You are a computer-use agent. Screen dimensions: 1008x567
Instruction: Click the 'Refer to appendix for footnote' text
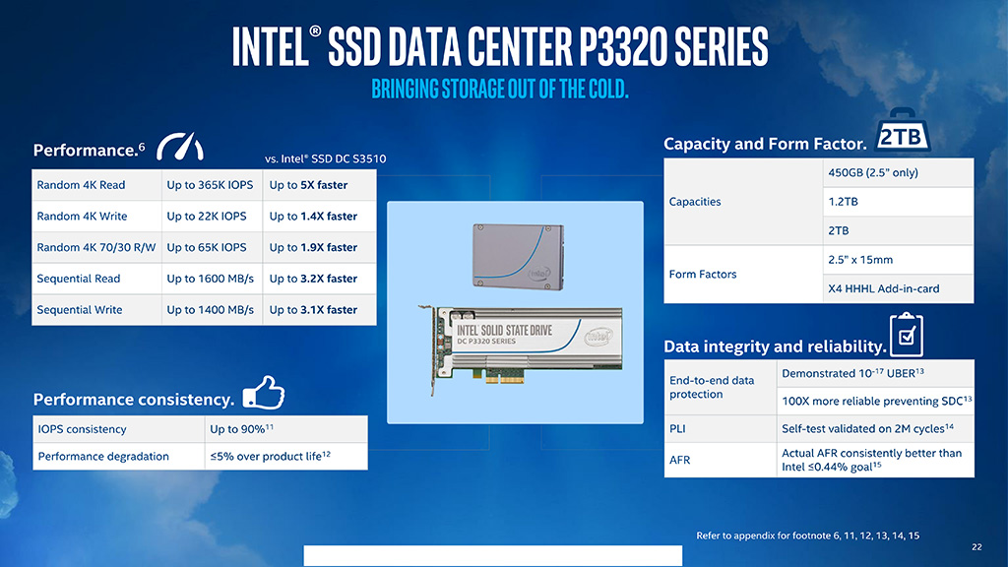pyautogui.click(x=807, y=535)
